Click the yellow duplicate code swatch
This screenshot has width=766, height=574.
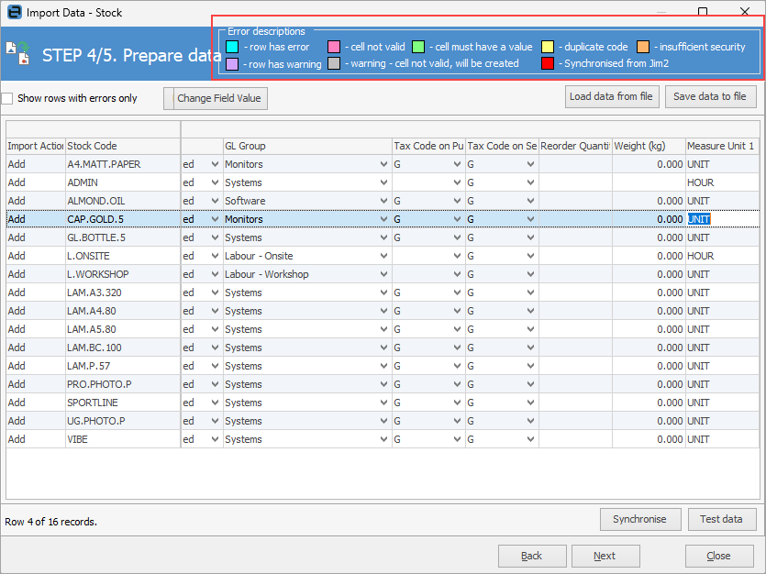tap(548, 47)
